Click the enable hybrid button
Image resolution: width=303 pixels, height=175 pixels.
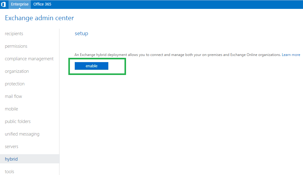point(92,66)
